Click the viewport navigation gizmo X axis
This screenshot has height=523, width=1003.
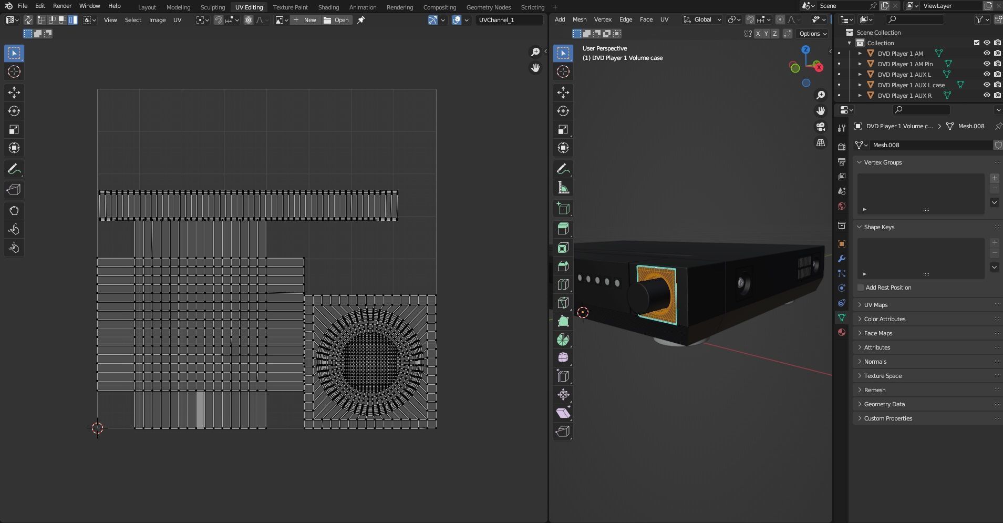tap(818, 67)
